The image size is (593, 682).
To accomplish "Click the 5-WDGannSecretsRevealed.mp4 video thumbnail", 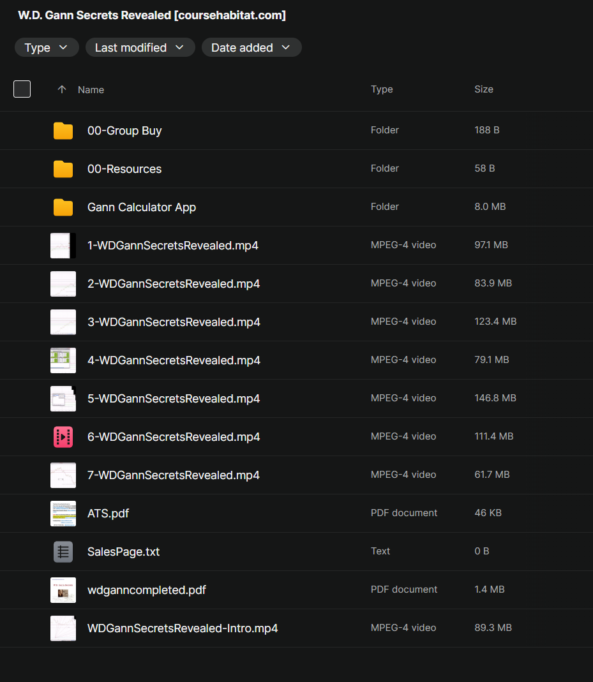I will click(63, 399).
